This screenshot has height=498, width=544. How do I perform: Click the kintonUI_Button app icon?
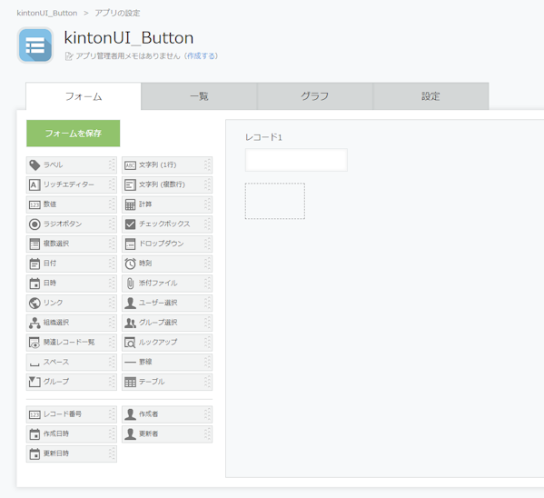click(35, 45)
